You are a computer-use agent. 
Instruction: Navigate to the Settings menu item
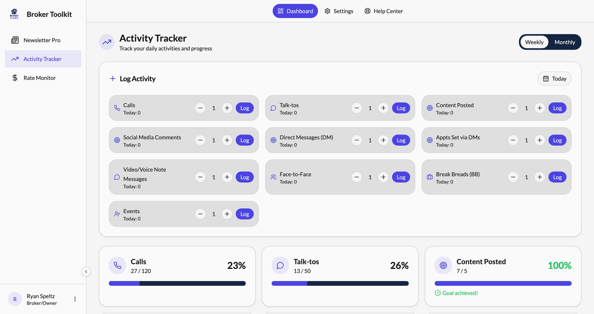pyautogui.click(x=339, y=11)
